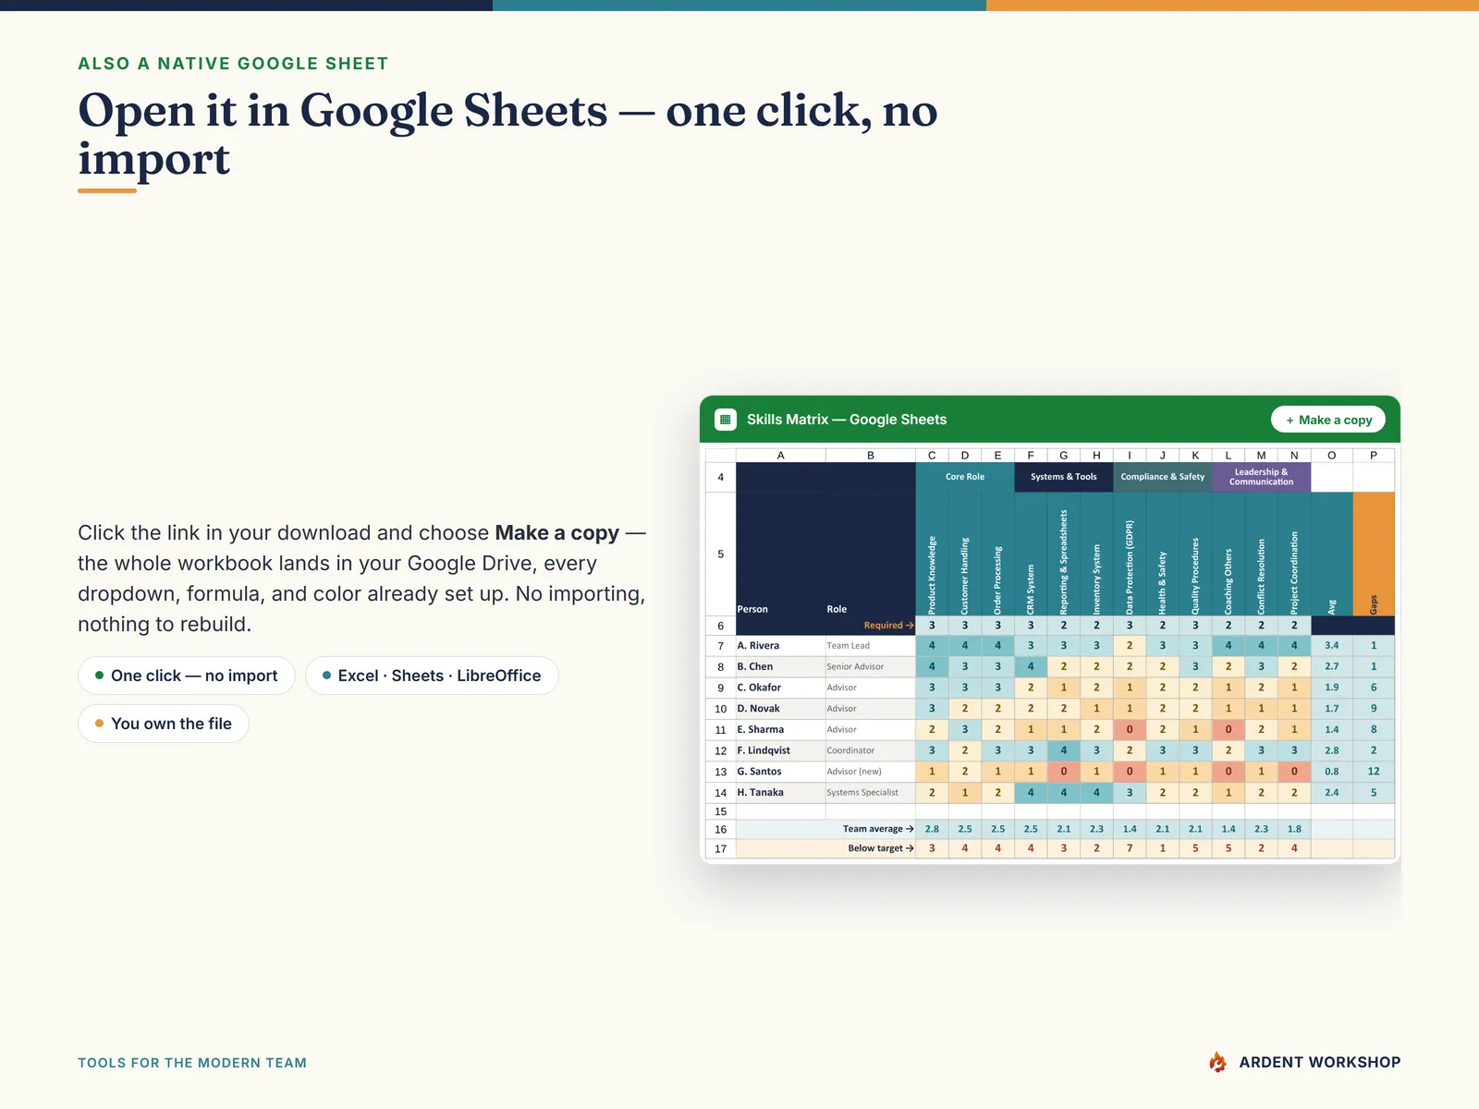
Task: Select row 13 header
Action: 721,772
